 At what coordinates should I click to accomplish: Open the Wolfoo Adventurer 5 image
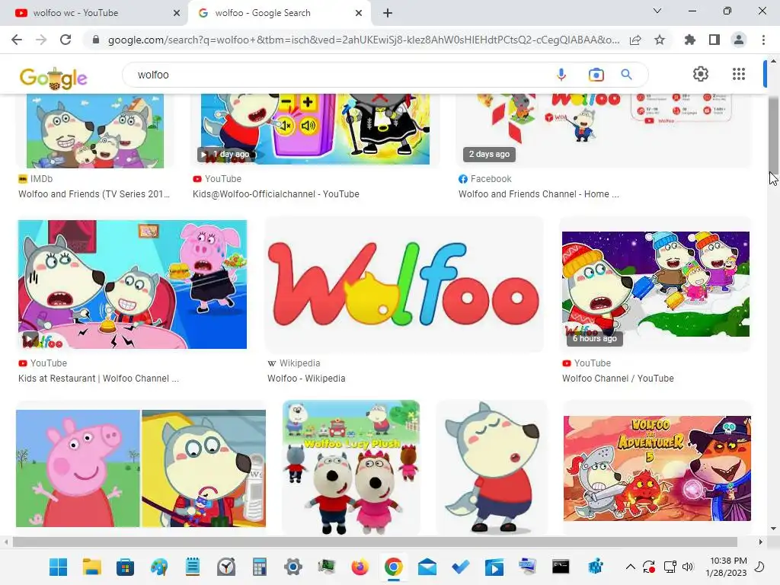coord(657,468)
